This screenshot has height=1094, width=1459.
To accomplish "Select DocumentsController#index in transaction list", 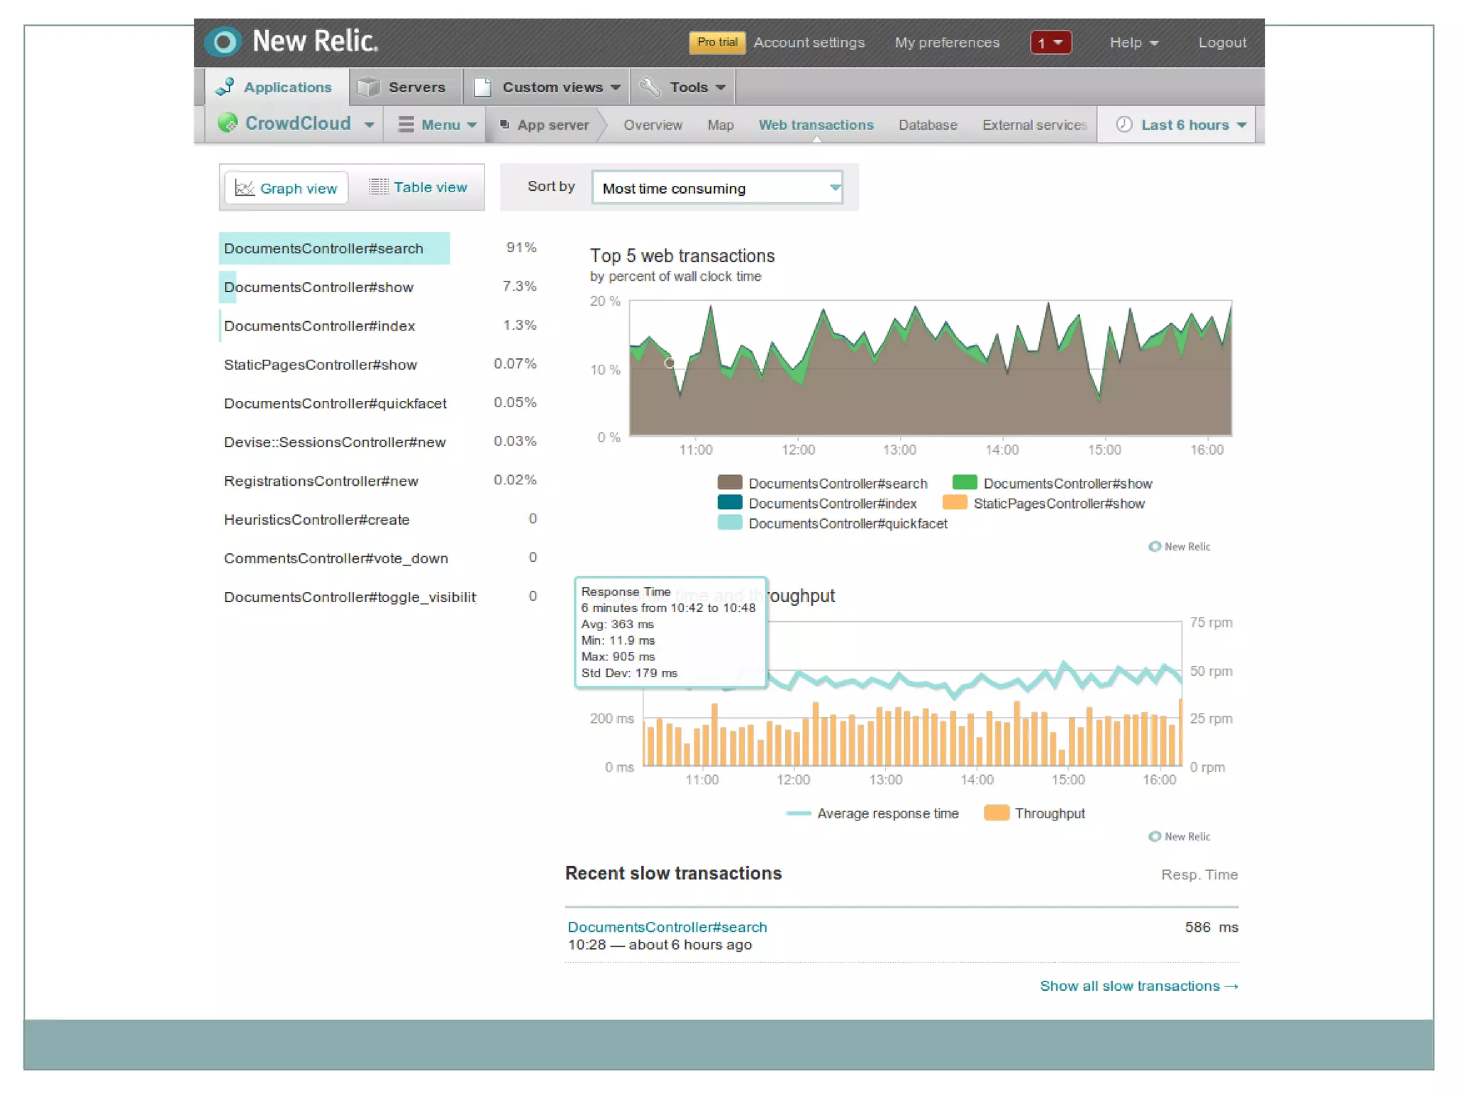I will click(x=319, y=326).
